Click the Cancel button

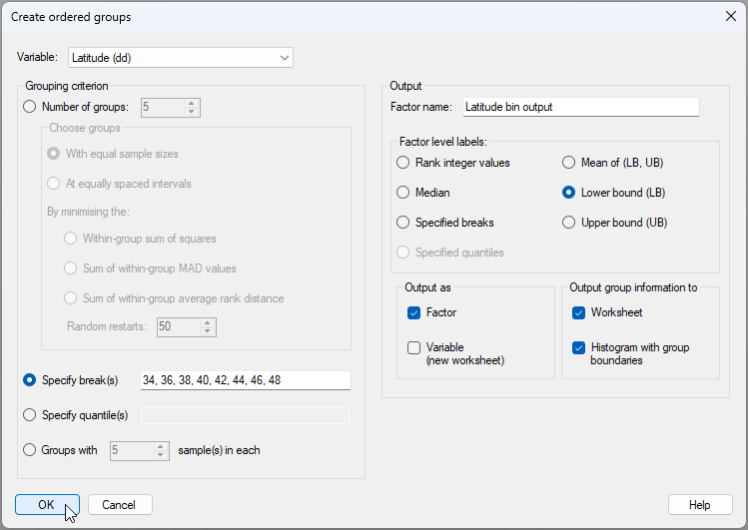coord(120,505)
